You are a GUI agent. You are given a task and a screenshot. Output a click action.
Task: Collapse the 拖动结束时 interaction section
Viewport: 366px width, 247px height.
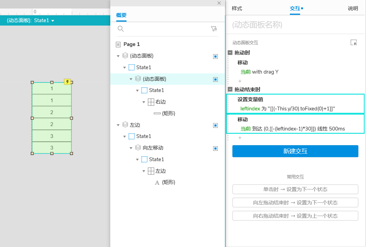click(230, 89)
